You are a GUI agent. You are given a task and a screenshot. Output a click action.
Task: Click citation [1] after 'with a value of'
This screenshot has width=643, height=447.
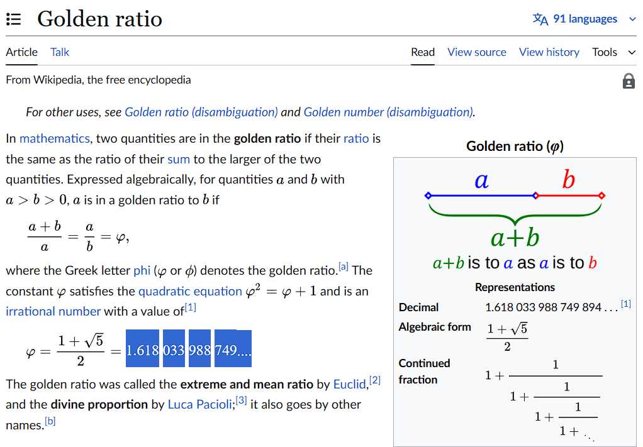(190, 307)
